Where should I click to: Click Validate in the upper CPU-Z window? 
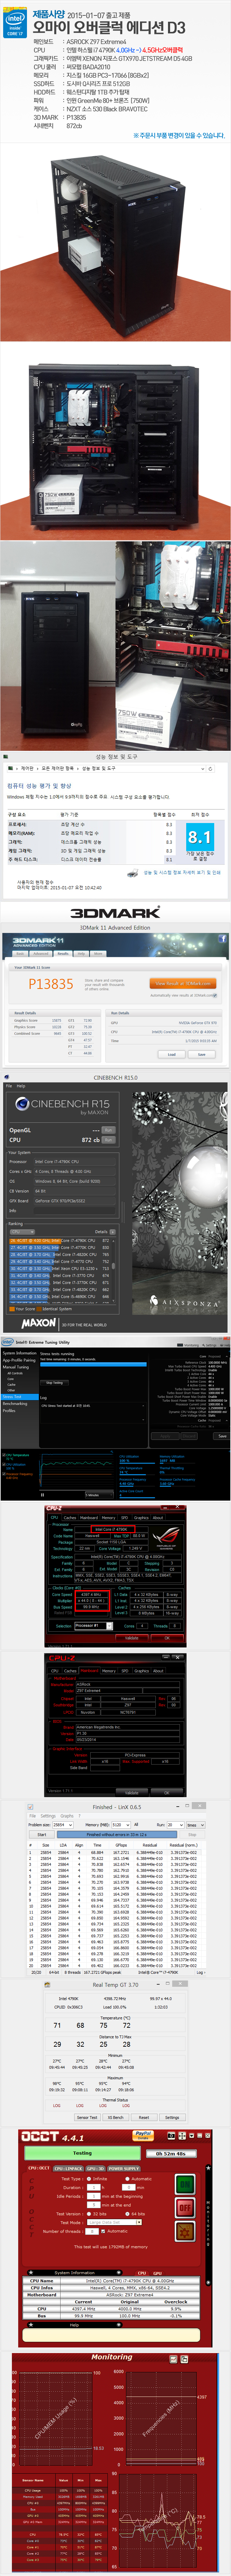click(132, 1638)
